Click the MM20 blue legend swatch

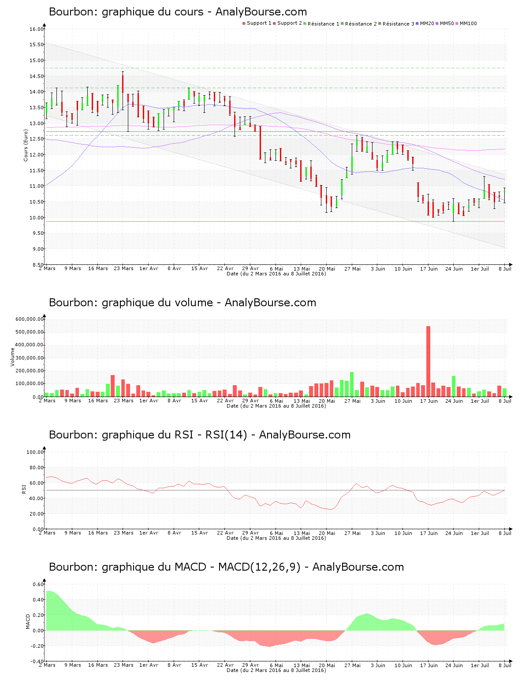(417, 23)
